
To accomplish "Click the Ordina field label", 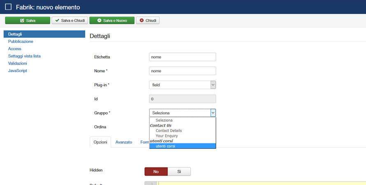I will click(x=100, y=127).
